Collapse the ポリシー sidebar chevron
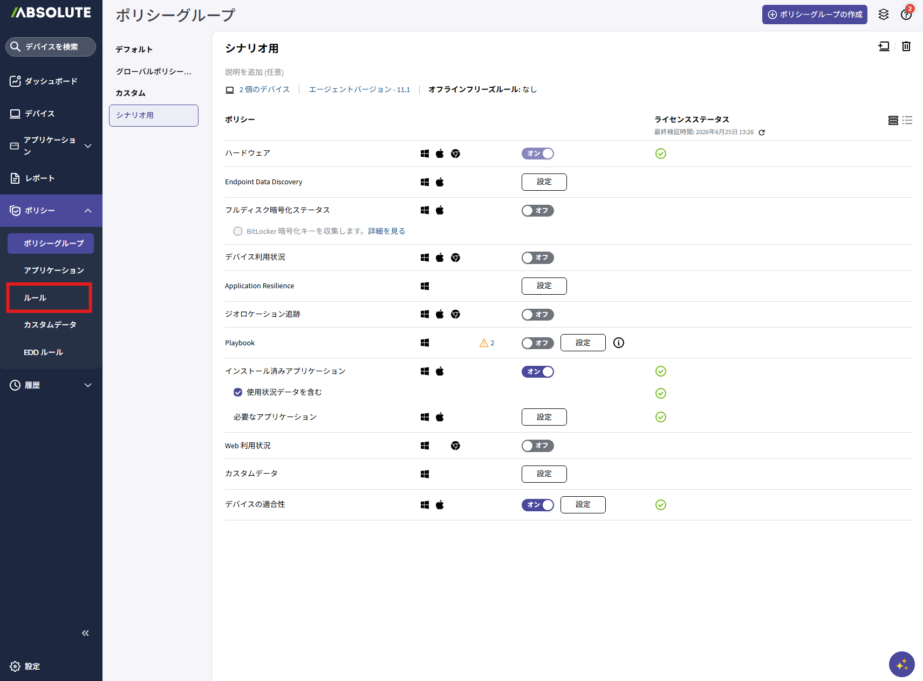Image resolution: width=923 pixels, height=681 pixels. pos(88,211)
